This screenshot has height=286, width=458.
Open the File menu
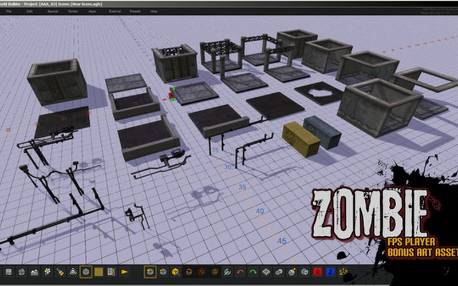click(9, 11)
